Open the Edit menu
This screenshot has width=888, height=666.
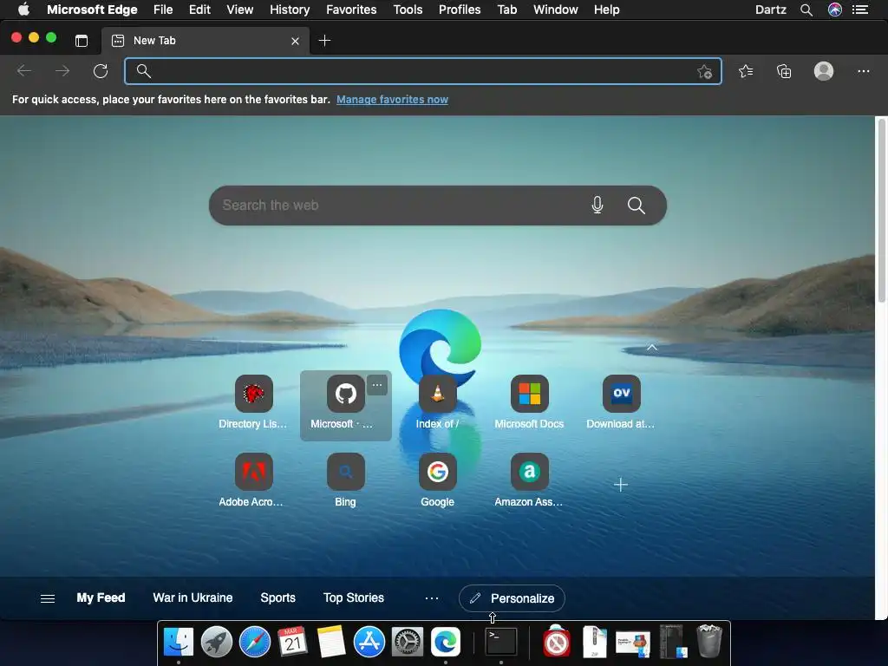[199, 10]
